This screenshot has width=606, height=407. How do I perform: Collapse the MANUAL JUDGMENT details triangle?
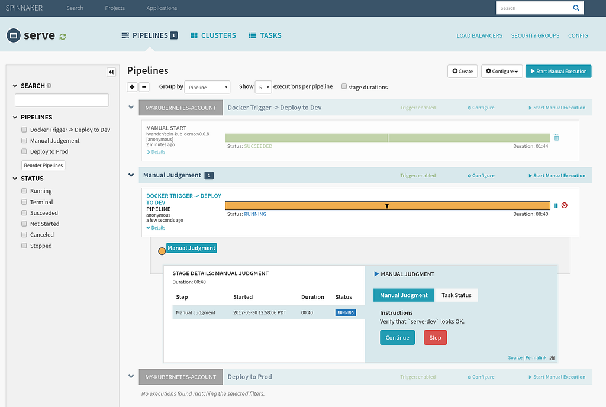pos(376,274)
